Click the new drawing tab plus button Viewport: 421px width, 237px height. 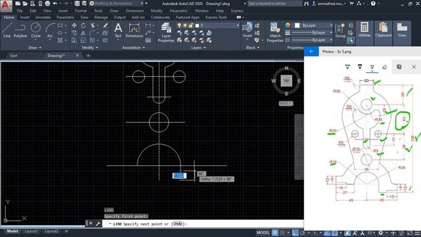(88, 56)
